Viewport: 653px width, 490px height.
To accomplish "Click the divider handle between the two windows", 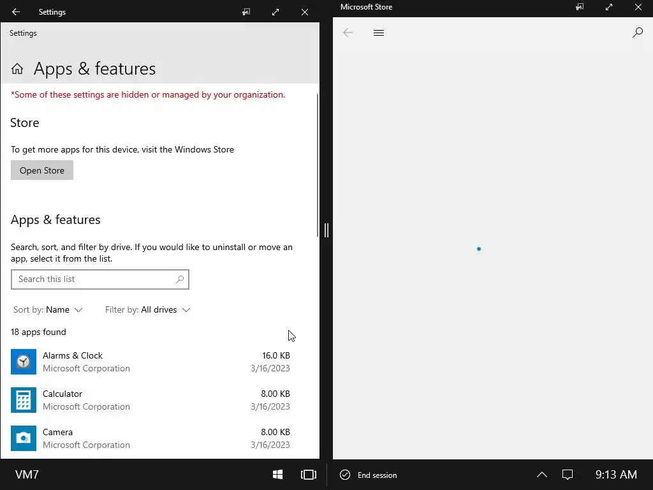I will pos(326,230).
